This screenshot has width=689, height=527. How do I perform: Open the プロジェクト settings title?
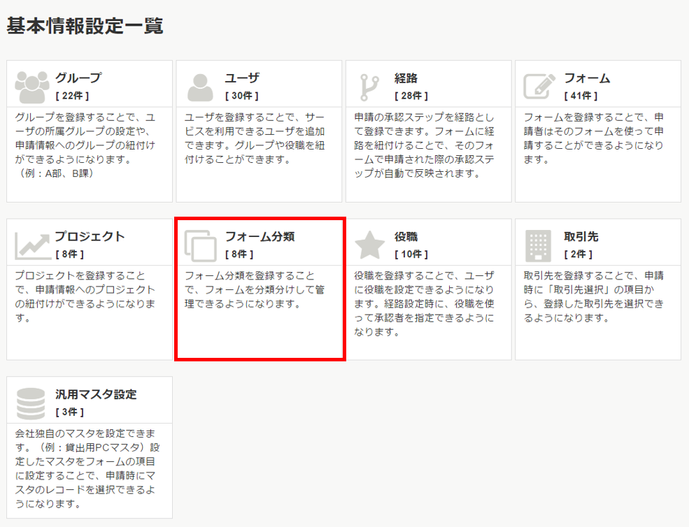pos(90,236)
